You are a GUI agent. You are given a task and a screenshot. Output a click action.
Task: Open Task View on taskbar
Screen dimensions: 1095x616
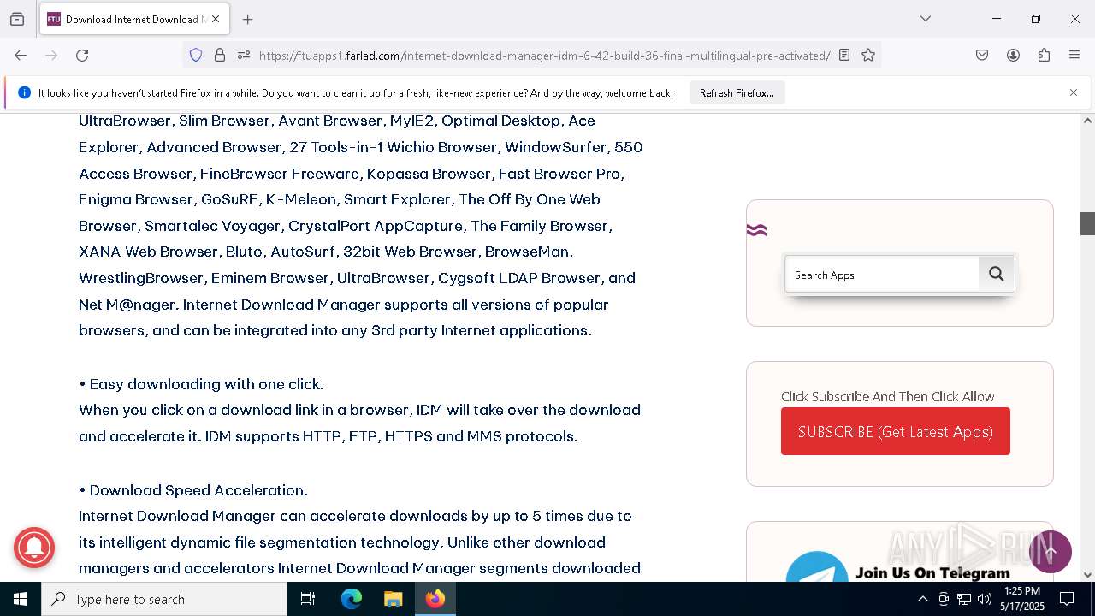tap(308, 599)
